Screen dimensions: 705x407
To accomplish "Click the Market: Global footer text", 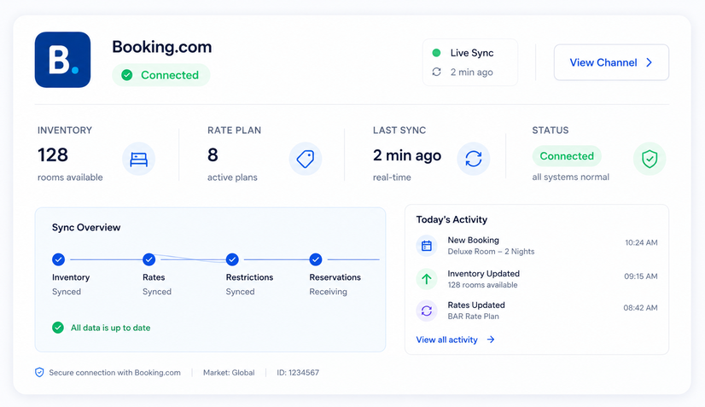I will point(229,372).
